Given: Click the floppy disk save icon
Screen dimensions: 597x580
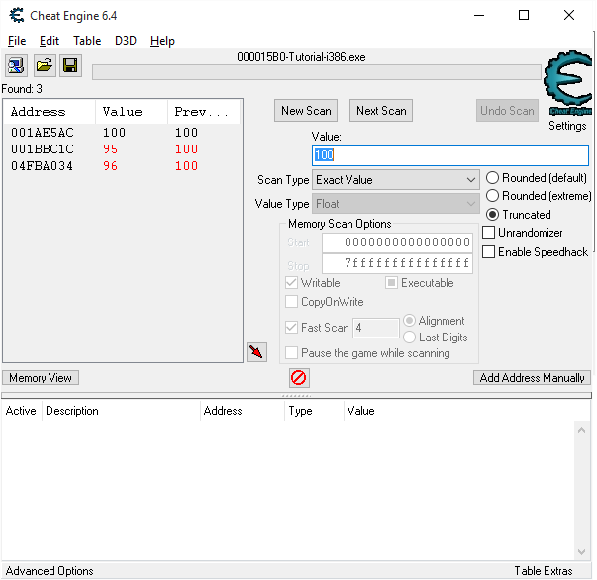Looking at the screenshot, I should click(70, 65).
